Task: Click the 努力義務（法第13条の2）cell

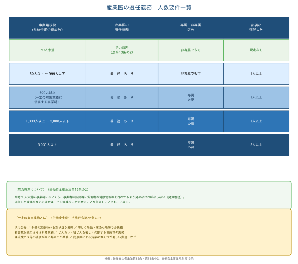Action: point(122,50)
